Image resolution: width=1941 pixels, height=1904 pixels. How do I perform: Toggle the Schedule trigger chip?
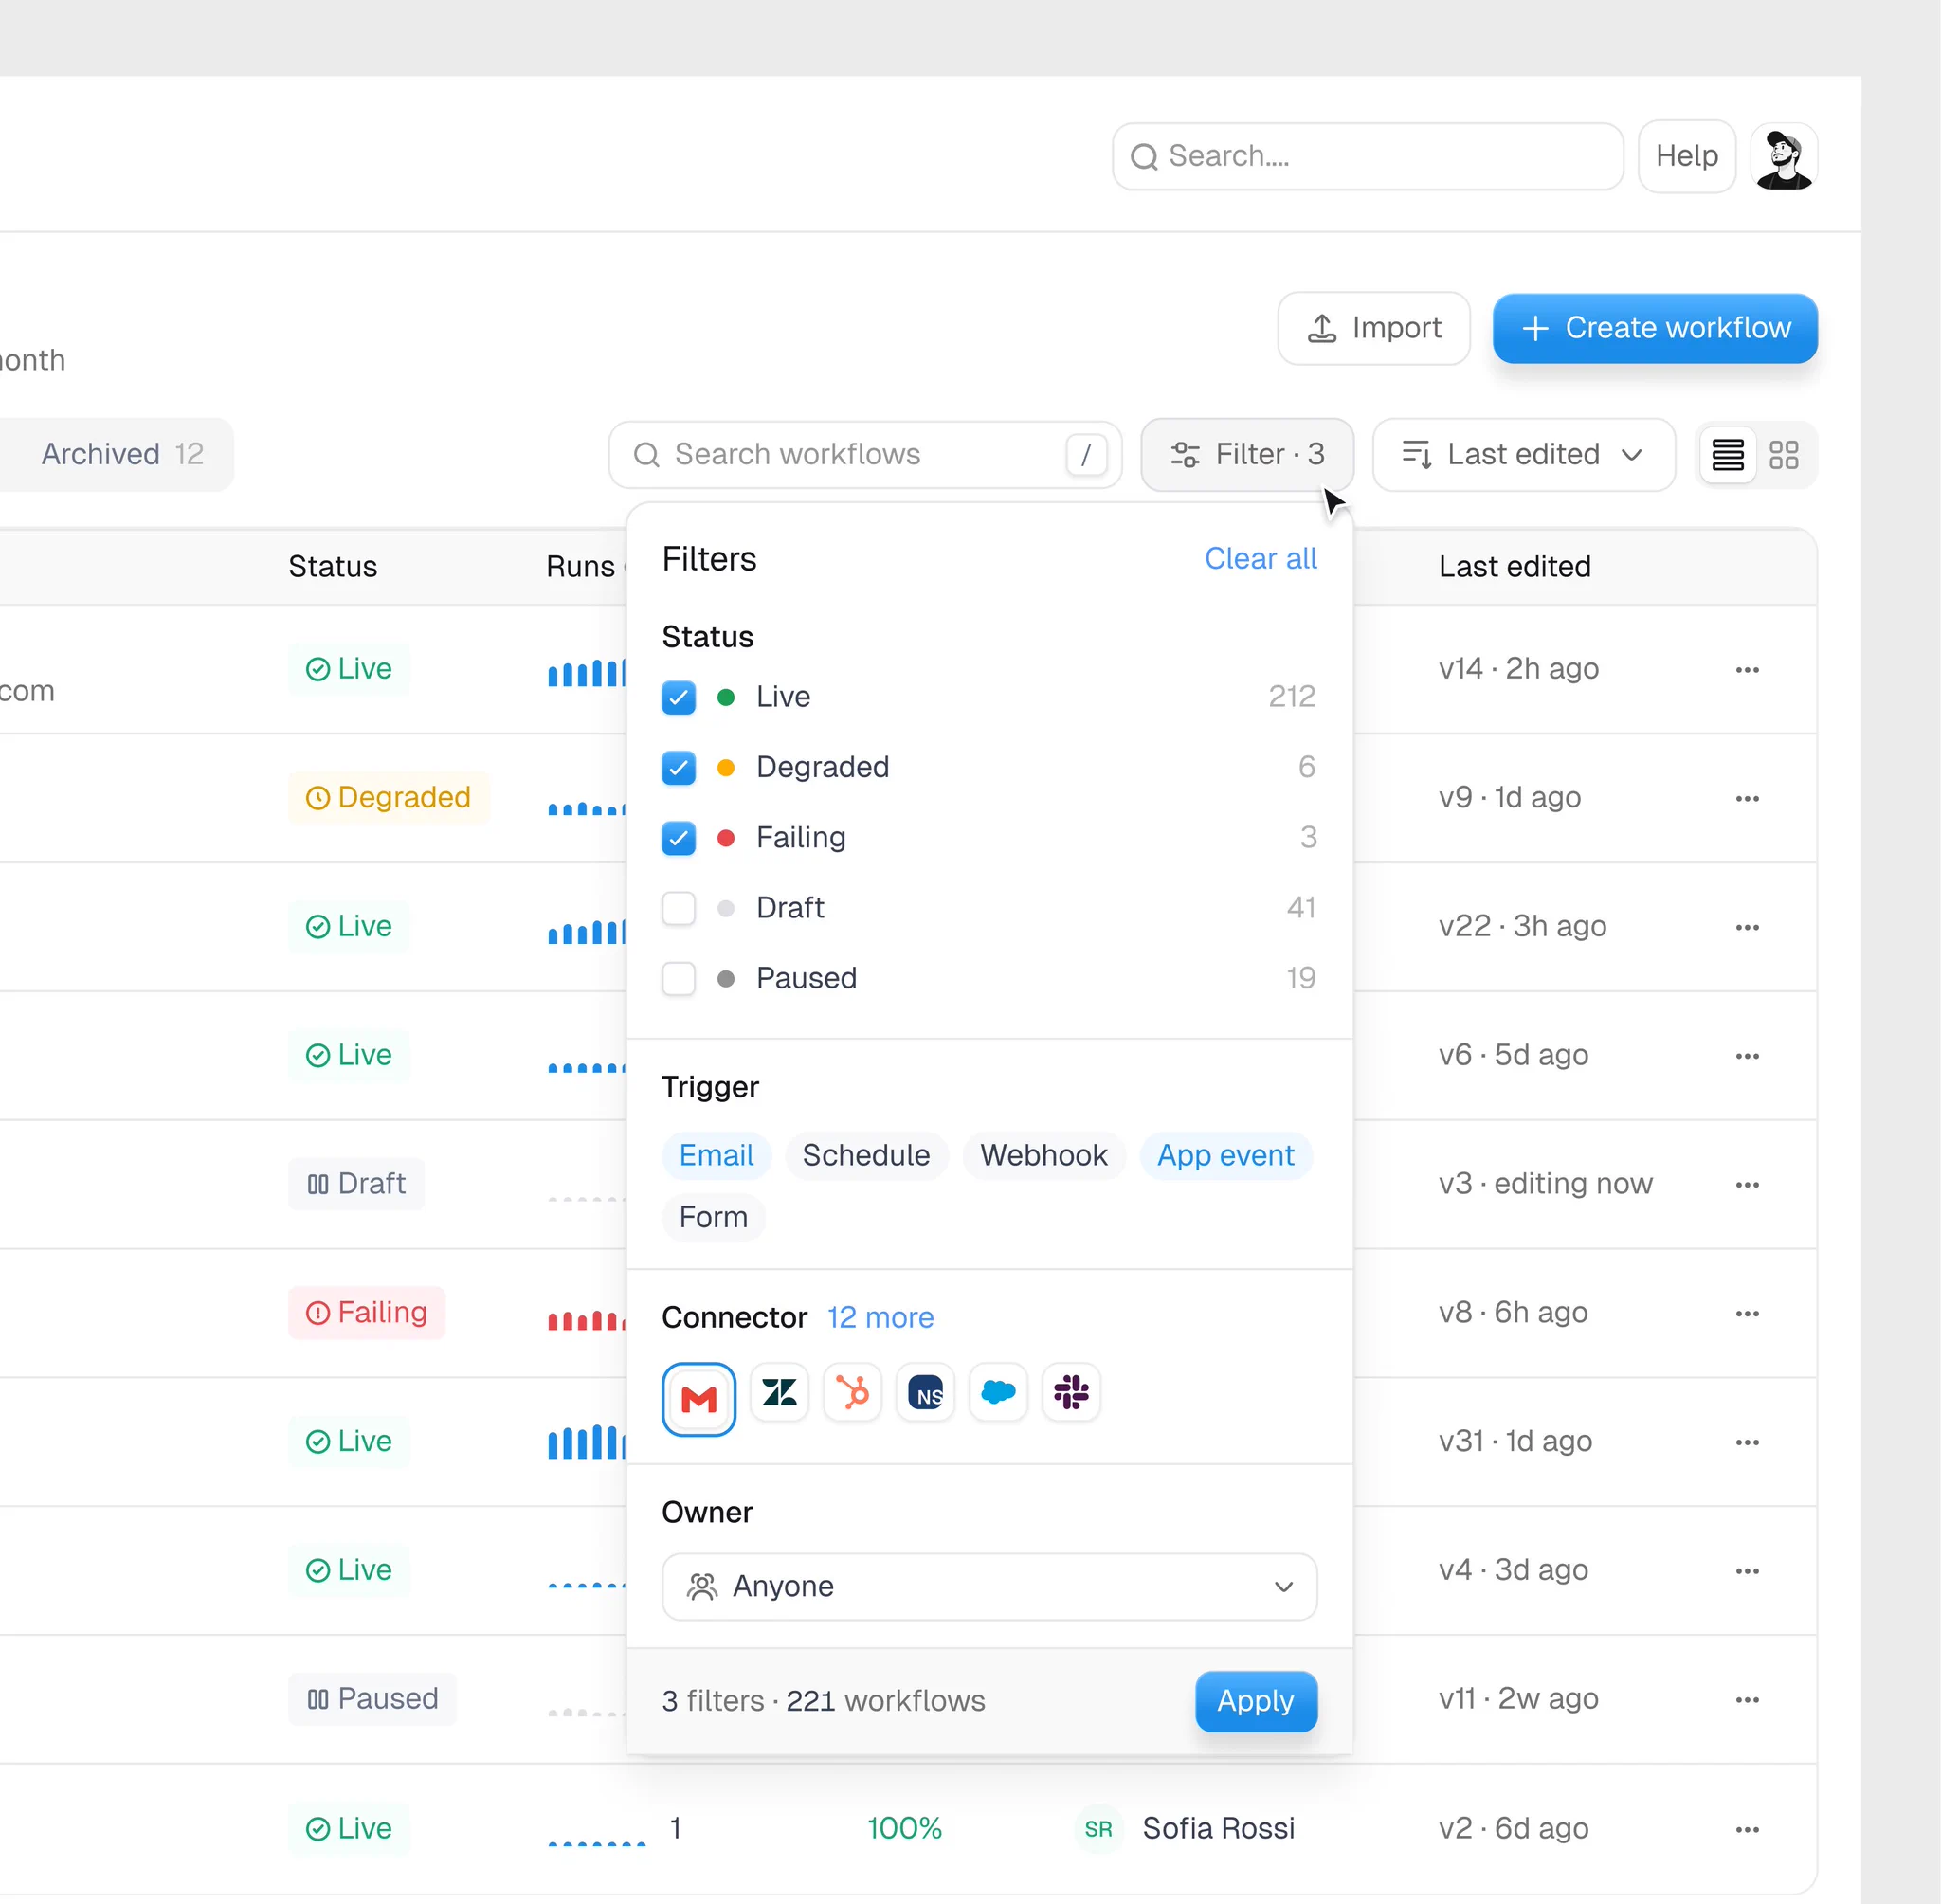[866, 1155]
